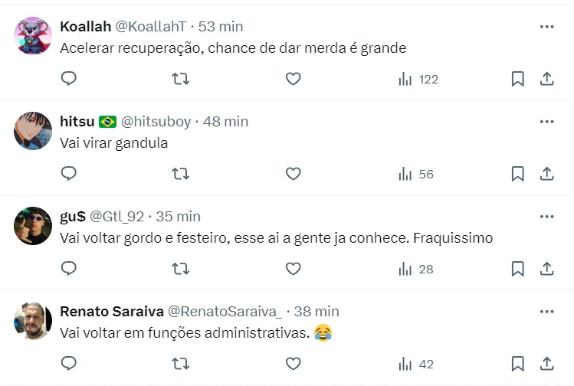Repost Renato Saraiva's tweet
574x386 pixels.
(x=181, y=364)
